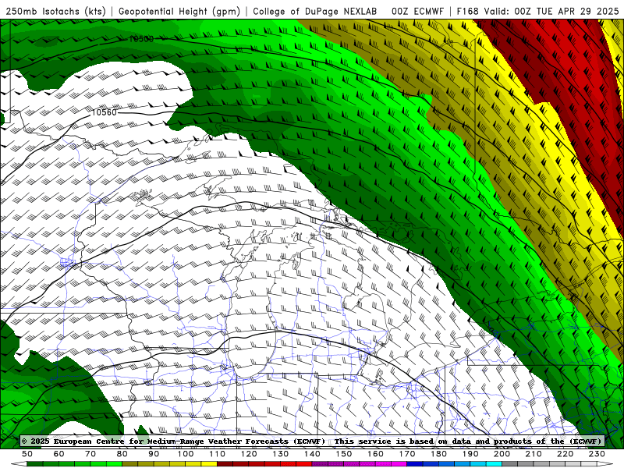624x468 pixels.
Task: Click the '10560' height contour label
Action: (x=105, y=112)
